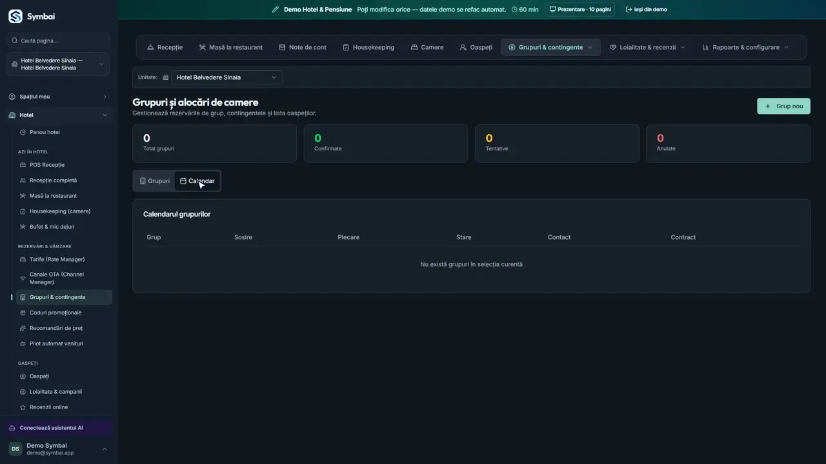Create a new group with Grup nou
The height and width of the screenshot is (464, 826).
coord(783,106)
